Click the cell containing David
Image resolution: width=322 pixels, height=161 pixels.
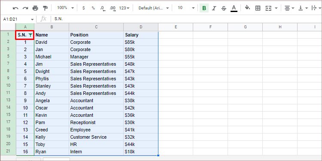click(x=52, y=42)
